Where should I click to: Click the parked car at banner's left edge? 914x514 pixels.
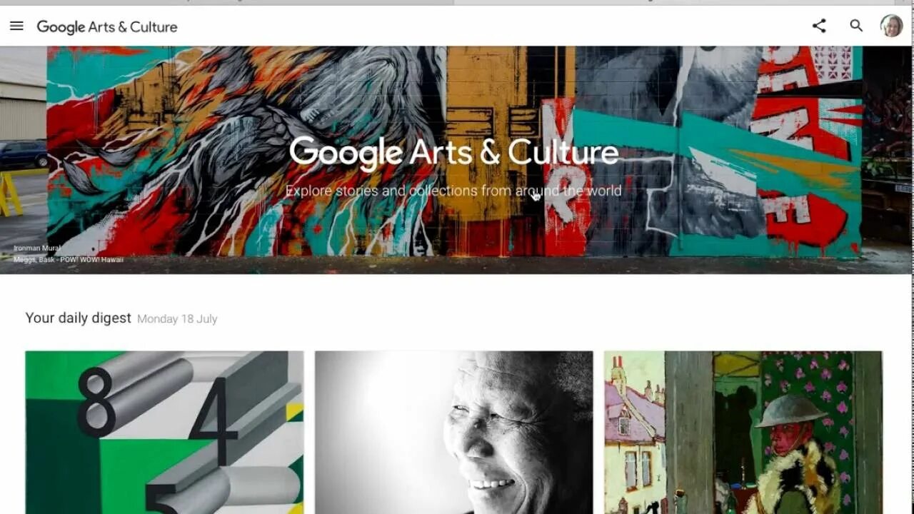tap(23, 154)
